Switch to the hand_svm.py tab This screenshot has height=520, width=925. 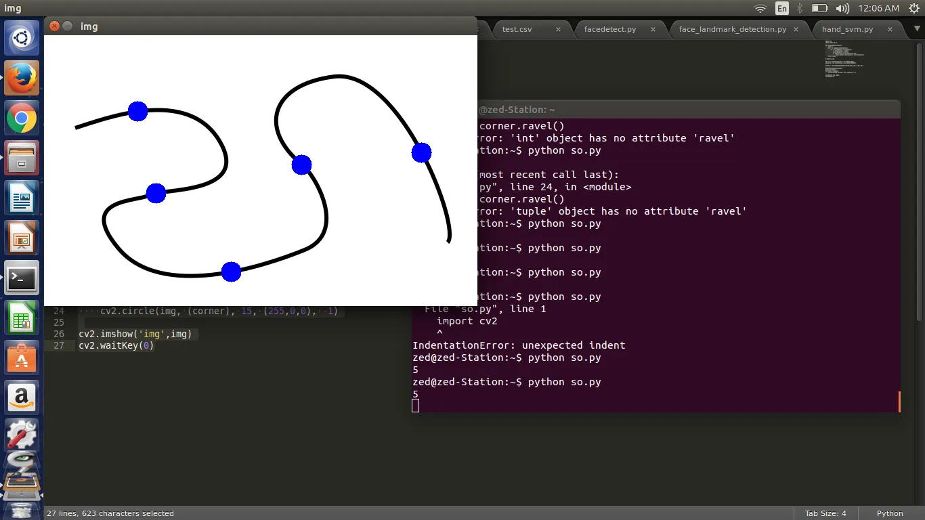coord(847,29)
